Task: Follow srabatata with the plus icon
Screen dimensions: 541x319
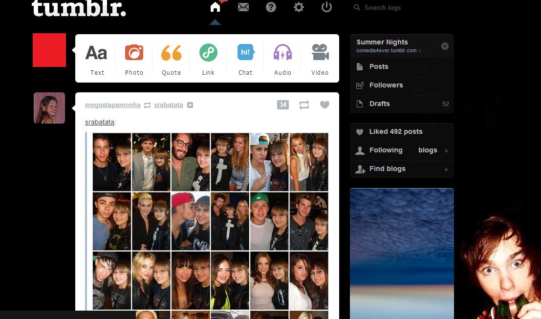Action: [x=190, y=105]
